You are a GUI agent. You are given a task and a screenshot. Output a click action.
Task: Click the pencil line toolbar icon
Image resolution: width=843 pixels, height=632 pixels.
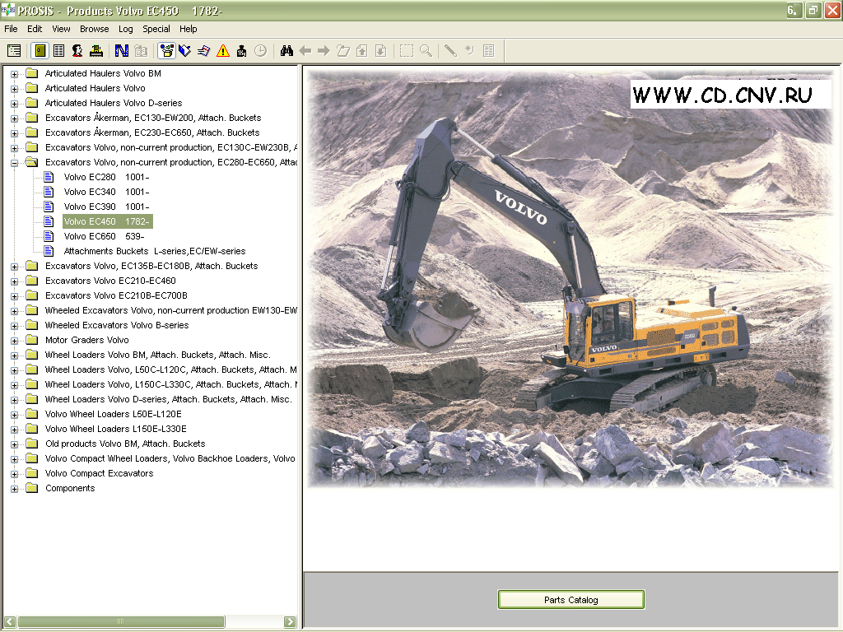click(x=450, y=51)
